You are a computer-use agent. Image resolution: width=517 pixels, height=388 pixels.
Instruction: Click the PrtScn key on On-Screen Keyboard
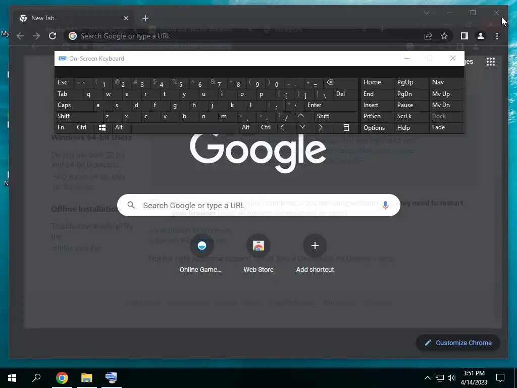[378, 116]
